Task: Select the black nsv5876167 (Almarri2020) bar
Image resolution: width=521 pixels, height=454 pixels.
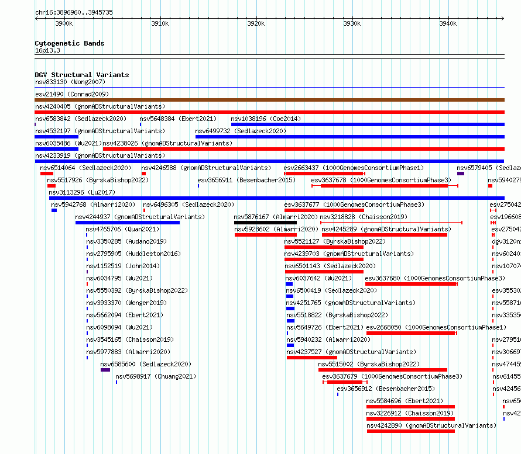Action: coord(266,223)
